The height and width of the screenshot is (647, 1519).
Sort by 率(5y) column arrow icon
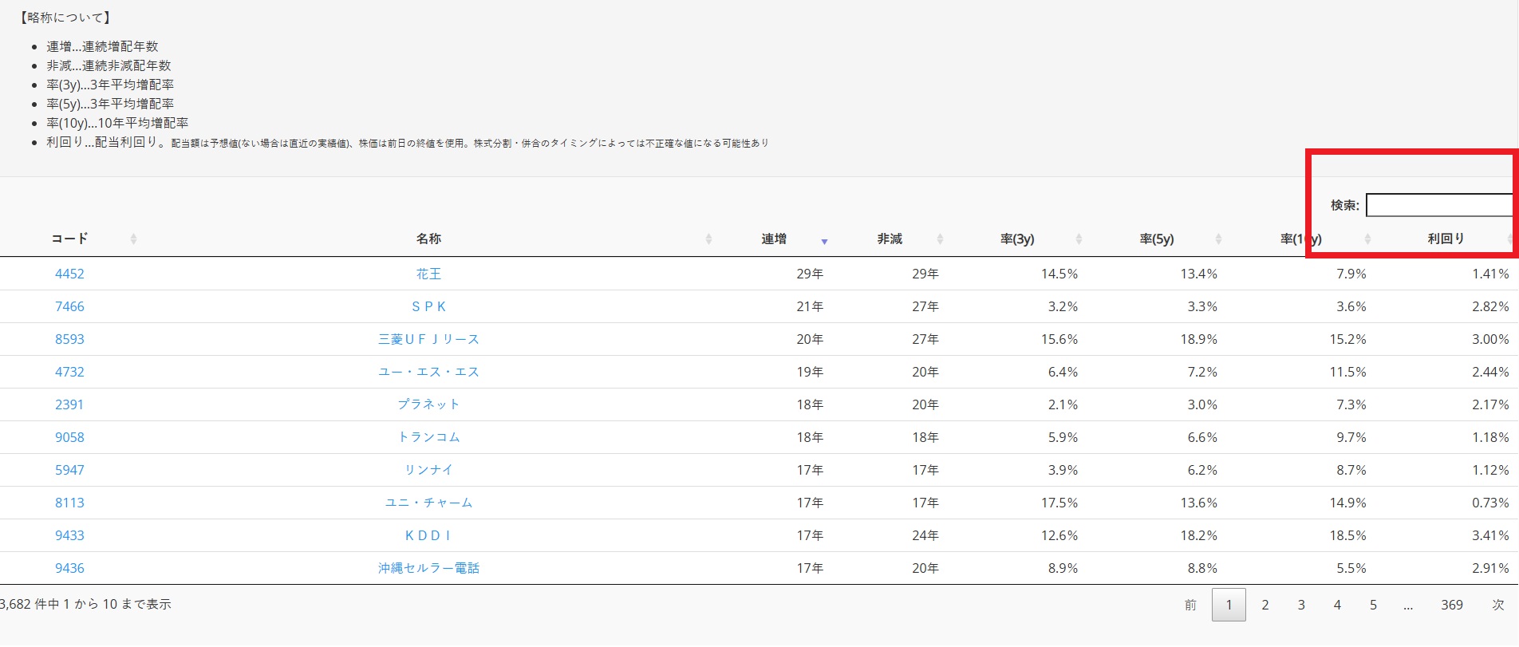[x=1218, y=239]
